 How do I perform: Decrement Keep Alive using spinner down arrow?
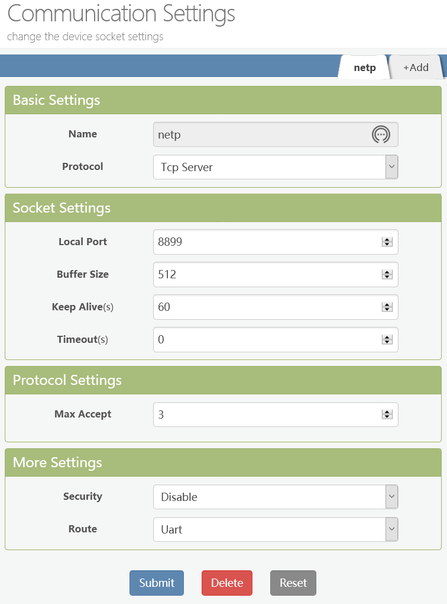(387, 310)
